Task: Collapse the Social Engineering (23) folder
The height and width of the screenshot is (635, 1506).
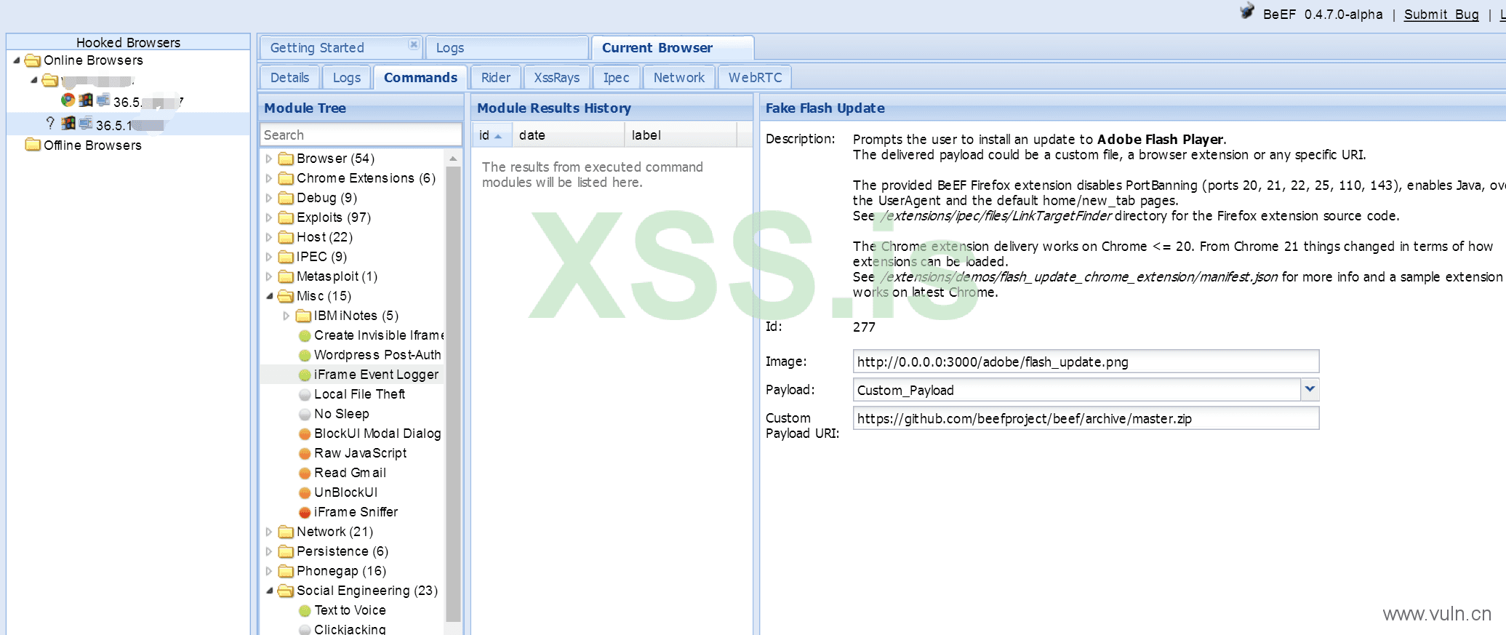Action: (x=269, y=591)
